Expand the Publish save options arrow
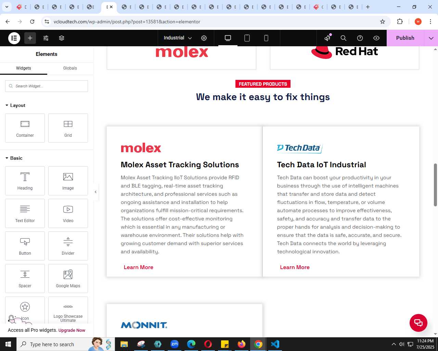This screenshot has width=438, height=351. click(x=431, y=38)
